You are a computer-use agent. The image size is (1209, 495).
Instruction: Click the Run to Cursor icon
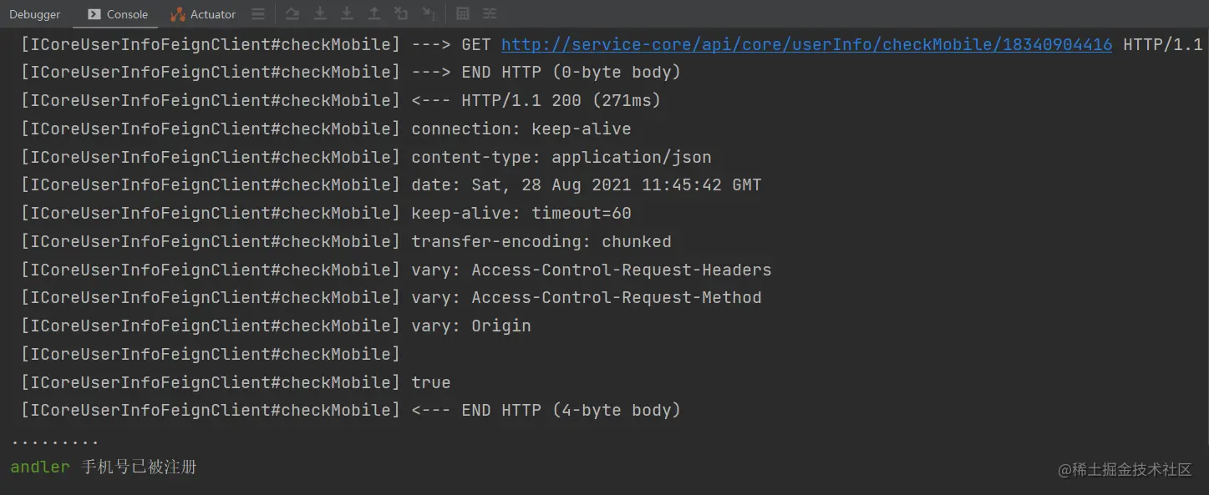coord(429,13)
